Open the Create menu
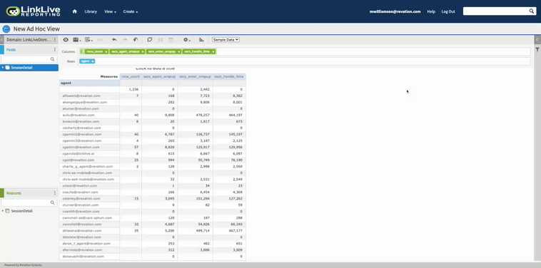Viewport: 541px width, 268px height. 131,11
